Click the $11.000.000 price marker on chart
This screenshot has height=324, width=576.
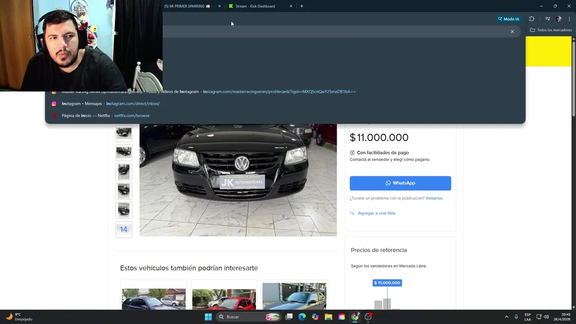(387, 283)
